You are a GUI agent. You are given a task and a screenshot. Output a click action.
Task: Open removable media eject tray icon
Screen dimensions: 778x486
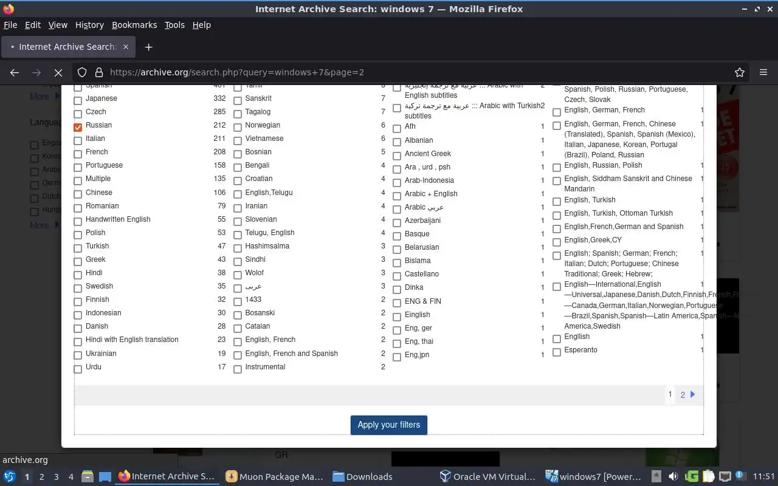[x=656, y=477]
